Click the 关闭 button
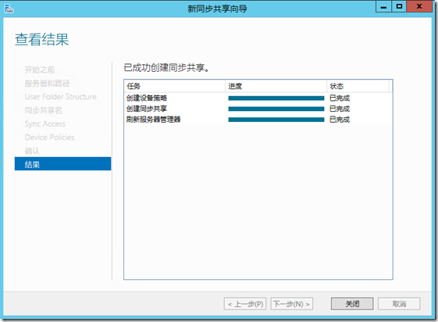Viewport: 438px width, 322px height. coord(352,303)
